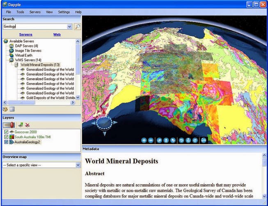Screen dimensions: 268x206
Task: Click the AustraliaGeology2 layer icon
Action: pos(11,142)
